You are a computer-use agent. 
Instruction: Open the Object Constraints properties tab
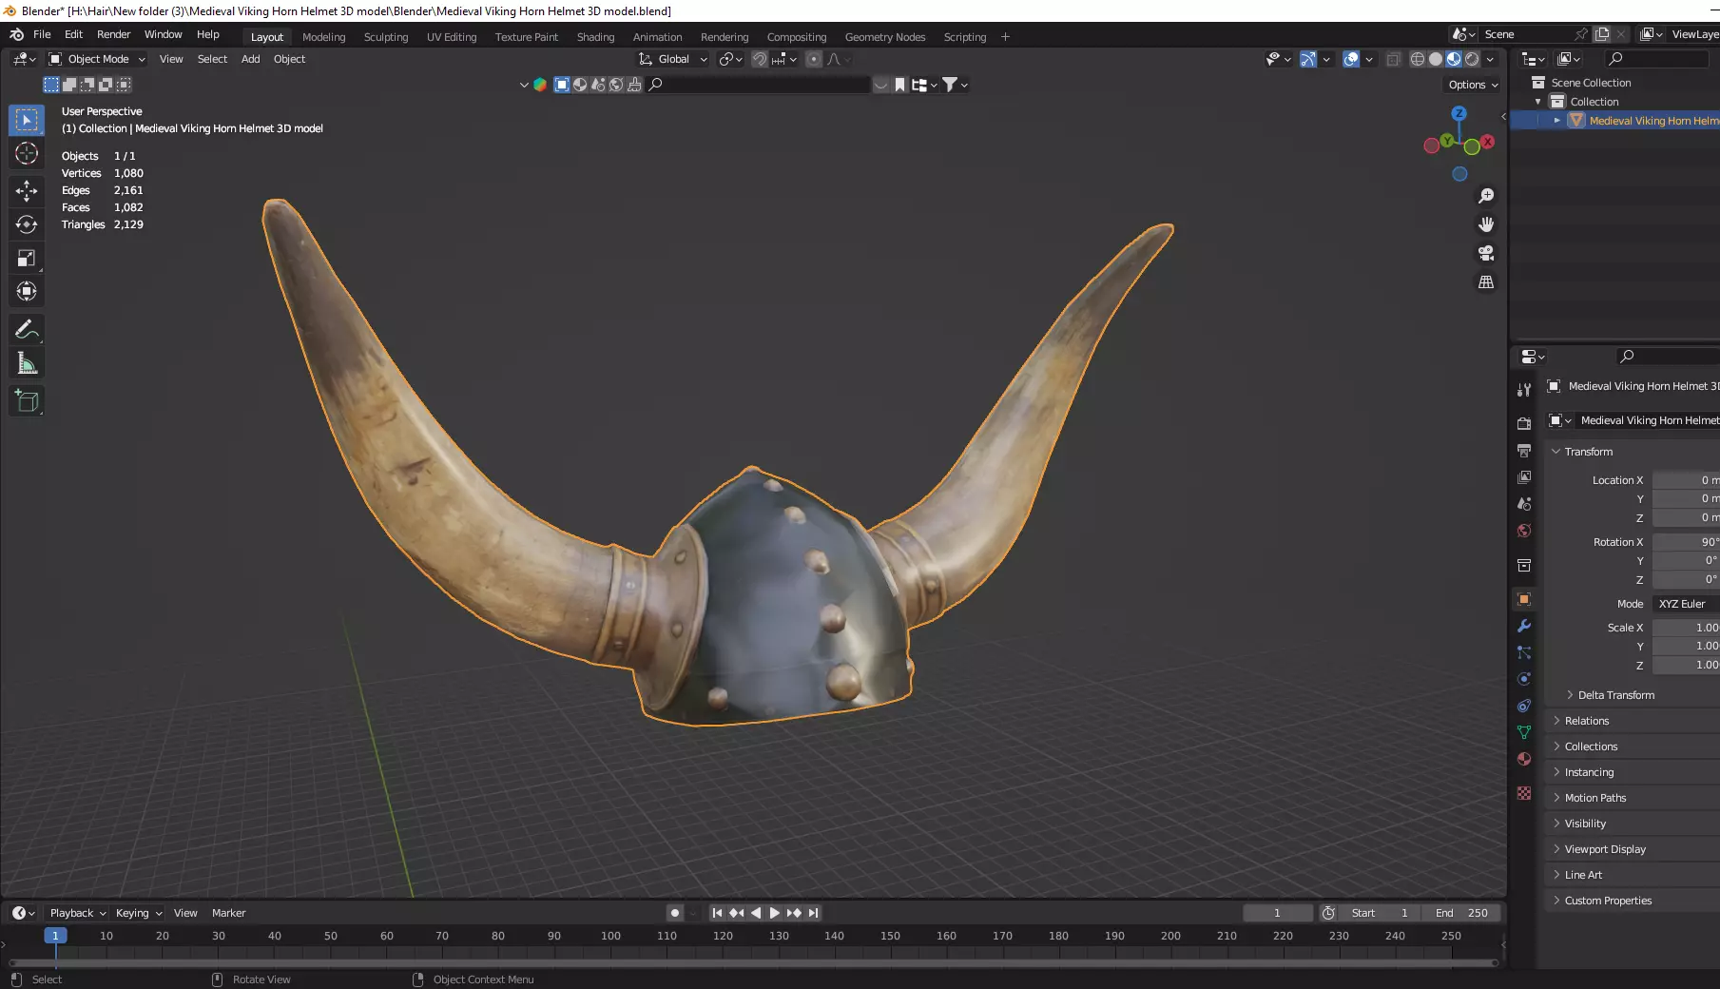coord(1524,706)
